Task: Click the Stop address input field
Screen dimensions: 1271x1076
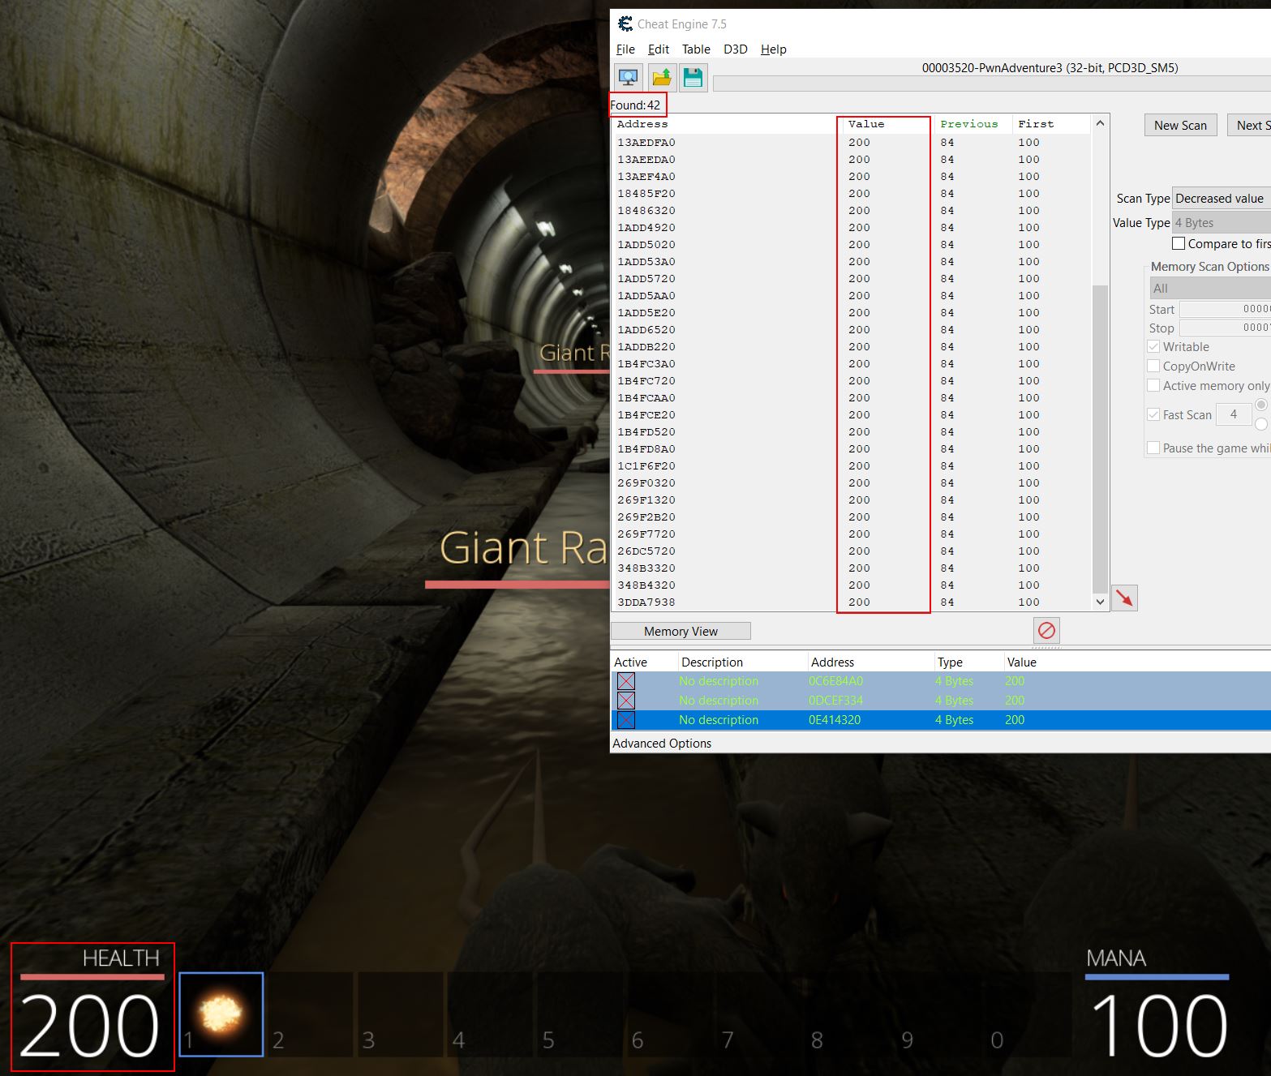Action: (1225, 328)
